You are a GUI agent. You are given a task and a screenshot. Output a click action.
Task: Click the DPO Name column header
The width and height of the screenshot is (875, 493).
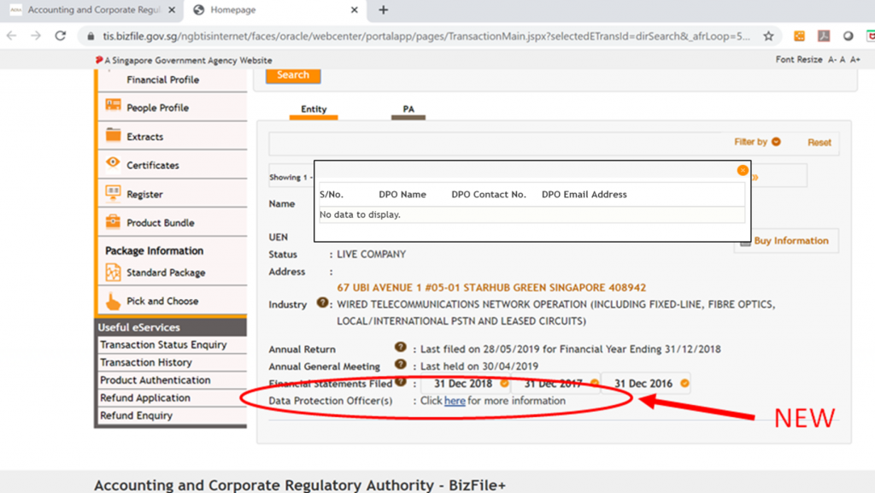coord(402,195)
